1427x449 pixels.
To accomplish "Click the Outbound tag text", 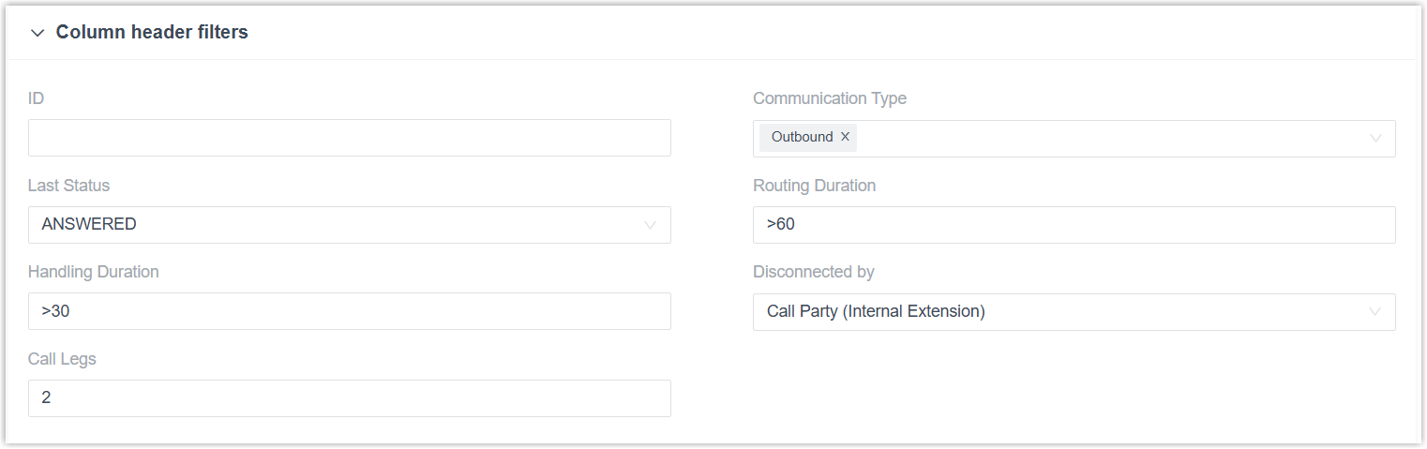I will (802, 137).
